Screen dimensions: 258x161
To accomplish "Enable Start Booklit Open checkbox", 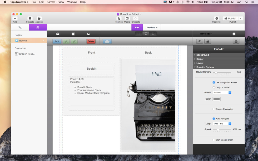I will coord(214,140).
